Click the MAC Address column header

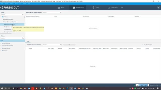coord(72,48)
